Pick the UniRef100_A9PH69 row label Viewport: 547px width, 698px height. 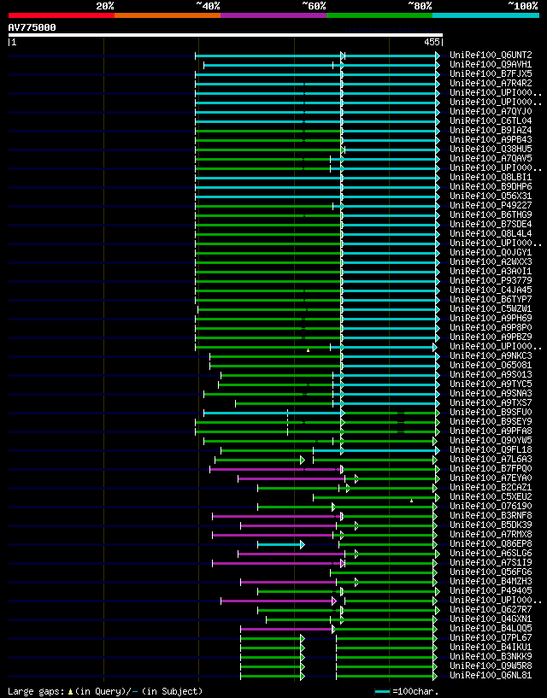tap(491, 318)
